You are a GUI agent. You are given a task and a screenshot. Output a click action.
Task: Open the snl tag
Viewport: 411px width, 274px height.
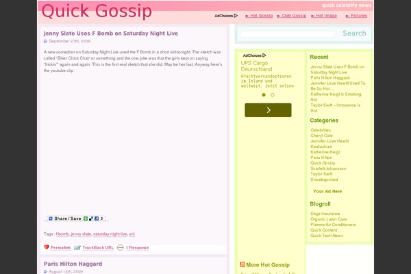tap(132, 234)
